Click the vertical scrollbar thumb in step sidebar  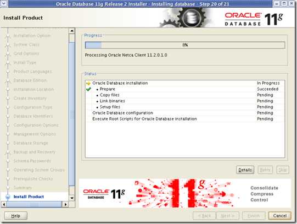pos(72,114)
